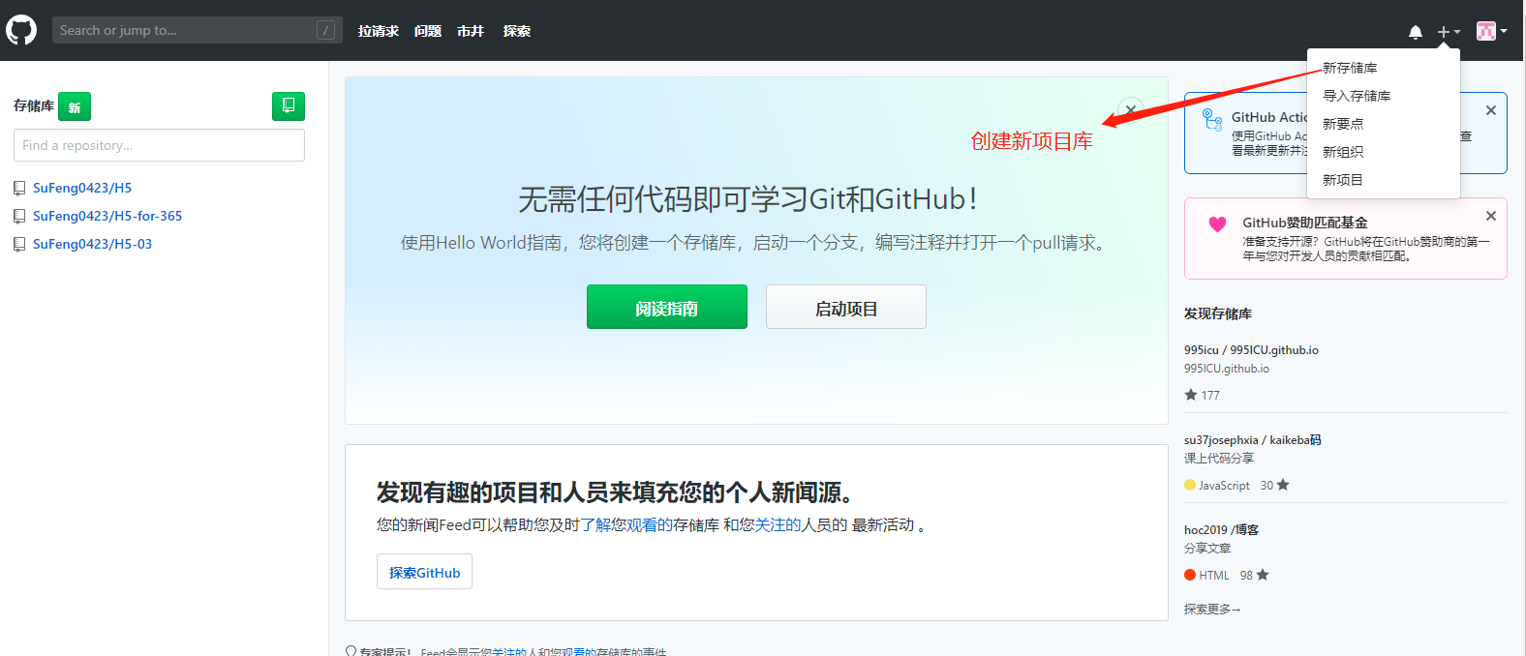Open the SuFeng0423/H5-for-365 repository link
The width and height of the screenshot is (1526, 656).
pyautogui.click(x=107, y=216)
